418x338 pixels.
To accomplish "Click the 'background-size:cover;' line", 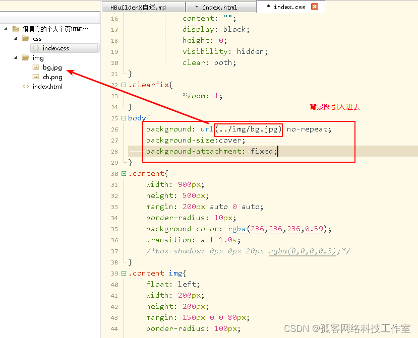I will 196,140.
